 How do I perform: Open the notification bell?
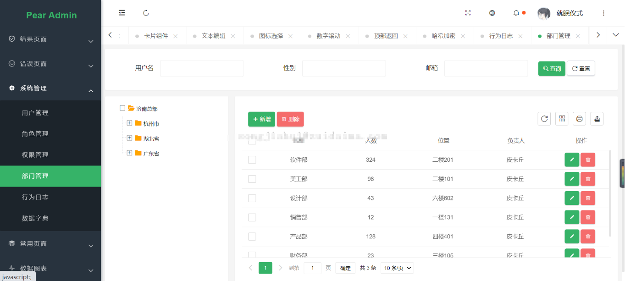[x=516, y=13]
